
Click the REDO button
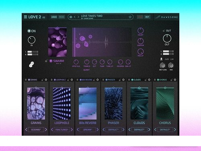62,17
